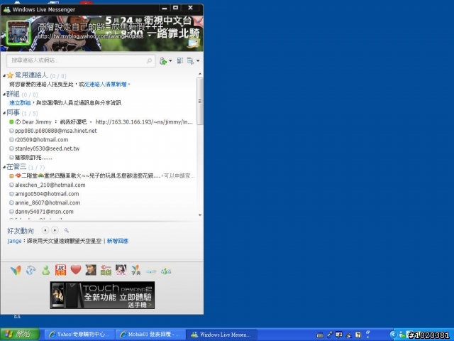Viewport: 454px width, 341px height.
Task: Select the Dear Jimmy online contact
Action: 101,121
